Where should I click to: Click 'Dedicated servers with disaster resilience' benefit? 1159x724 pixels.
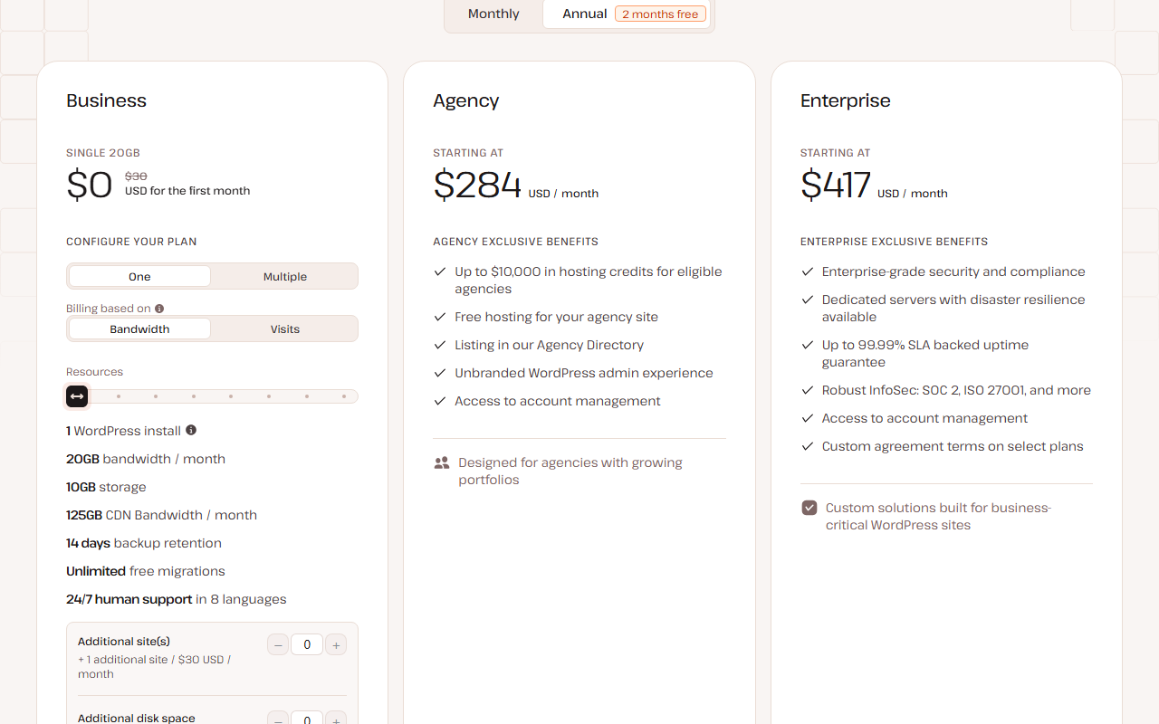point(953,309)
